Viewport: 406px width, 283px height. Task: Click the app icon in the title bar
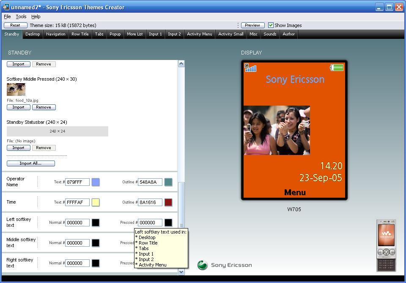tap(5, 7)
